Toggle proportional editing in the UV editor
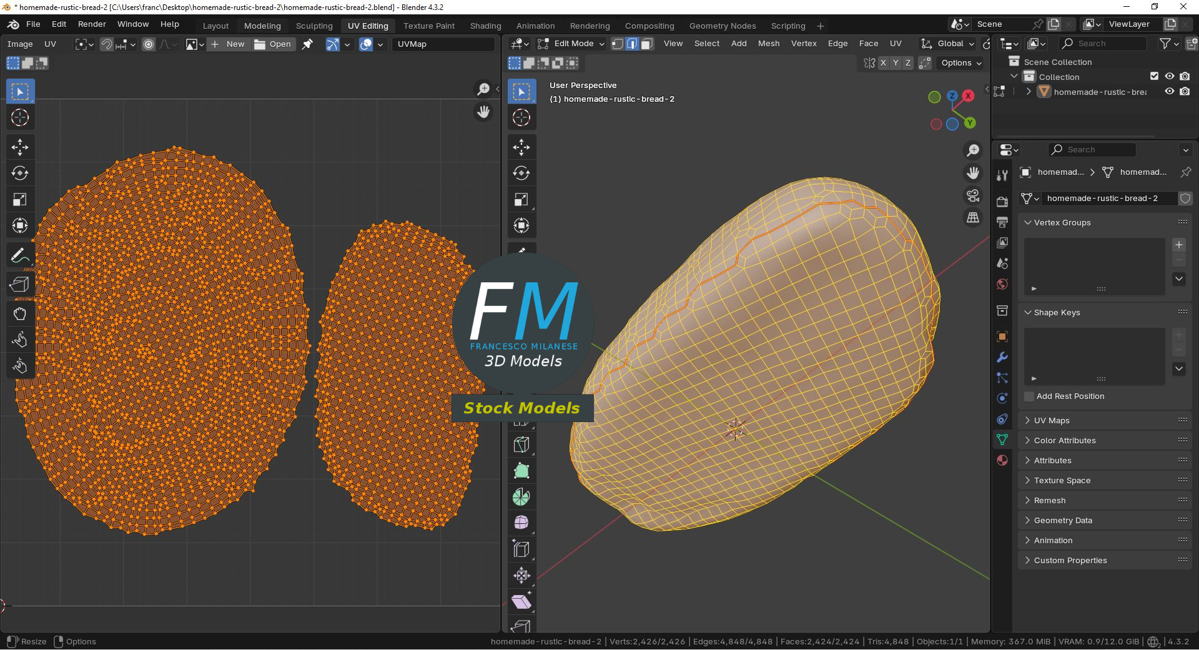 pyautogui.click(x=149, y=44)
